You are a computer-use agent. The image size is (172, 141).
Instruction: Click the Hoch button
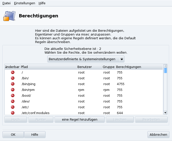[16, 120]
